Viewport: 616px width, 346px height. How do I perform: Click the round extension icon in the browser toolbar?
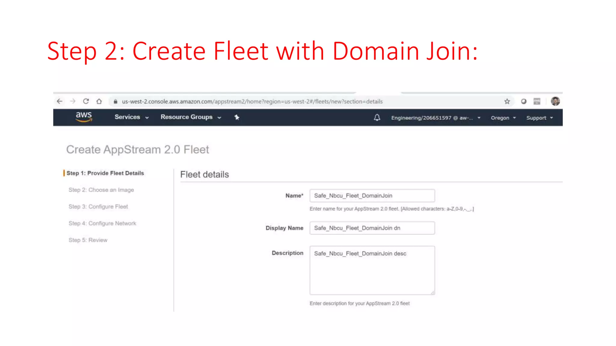tap(524, 102)
